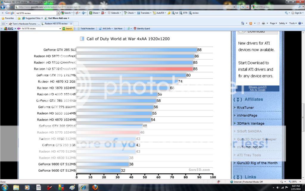Click the Home icon in command bar

[x=242, y=23]
